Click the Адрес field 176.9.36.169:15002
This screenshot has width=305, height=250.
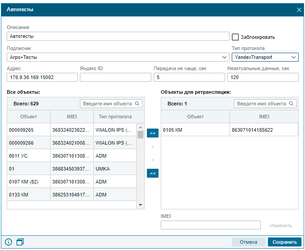[x=42, y=77]
